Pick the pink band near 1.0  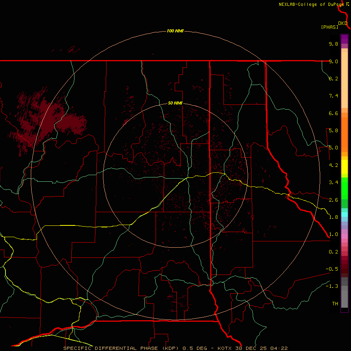(x=344, y=236)
